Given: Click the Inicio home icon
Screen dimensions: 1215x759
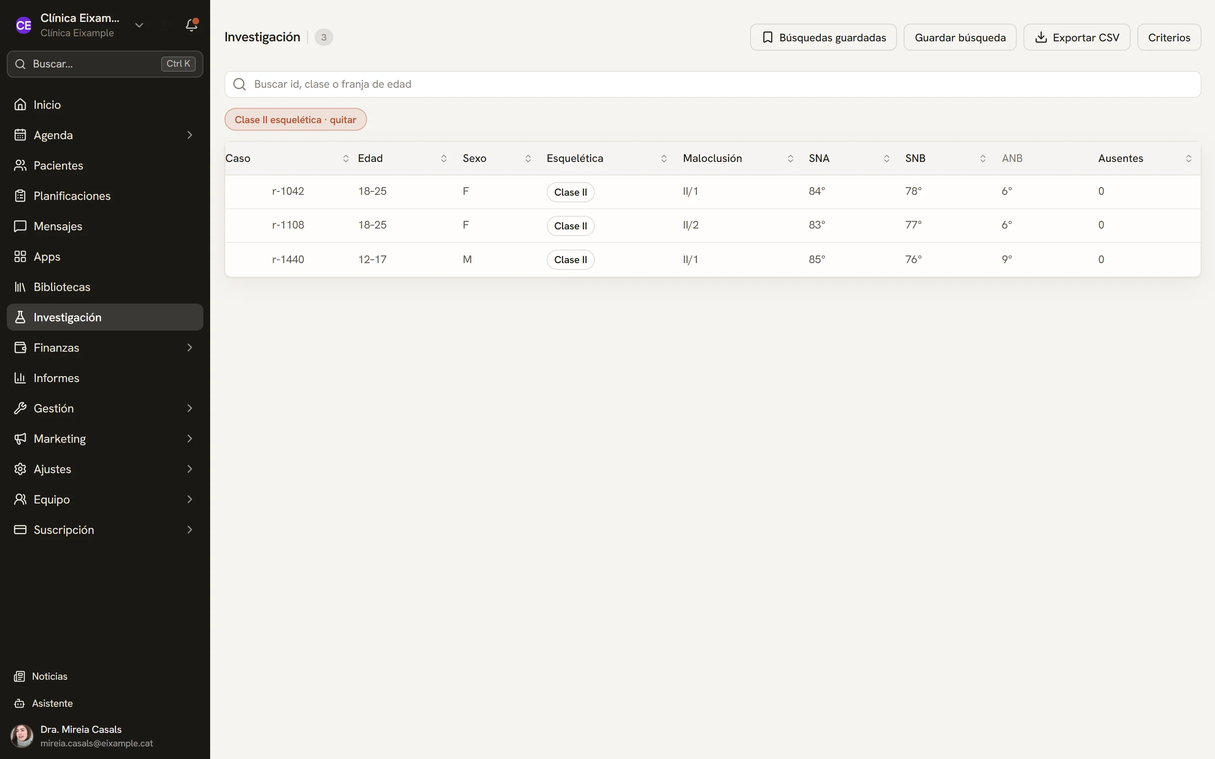Looking at the screenshot, I should 20,105.
